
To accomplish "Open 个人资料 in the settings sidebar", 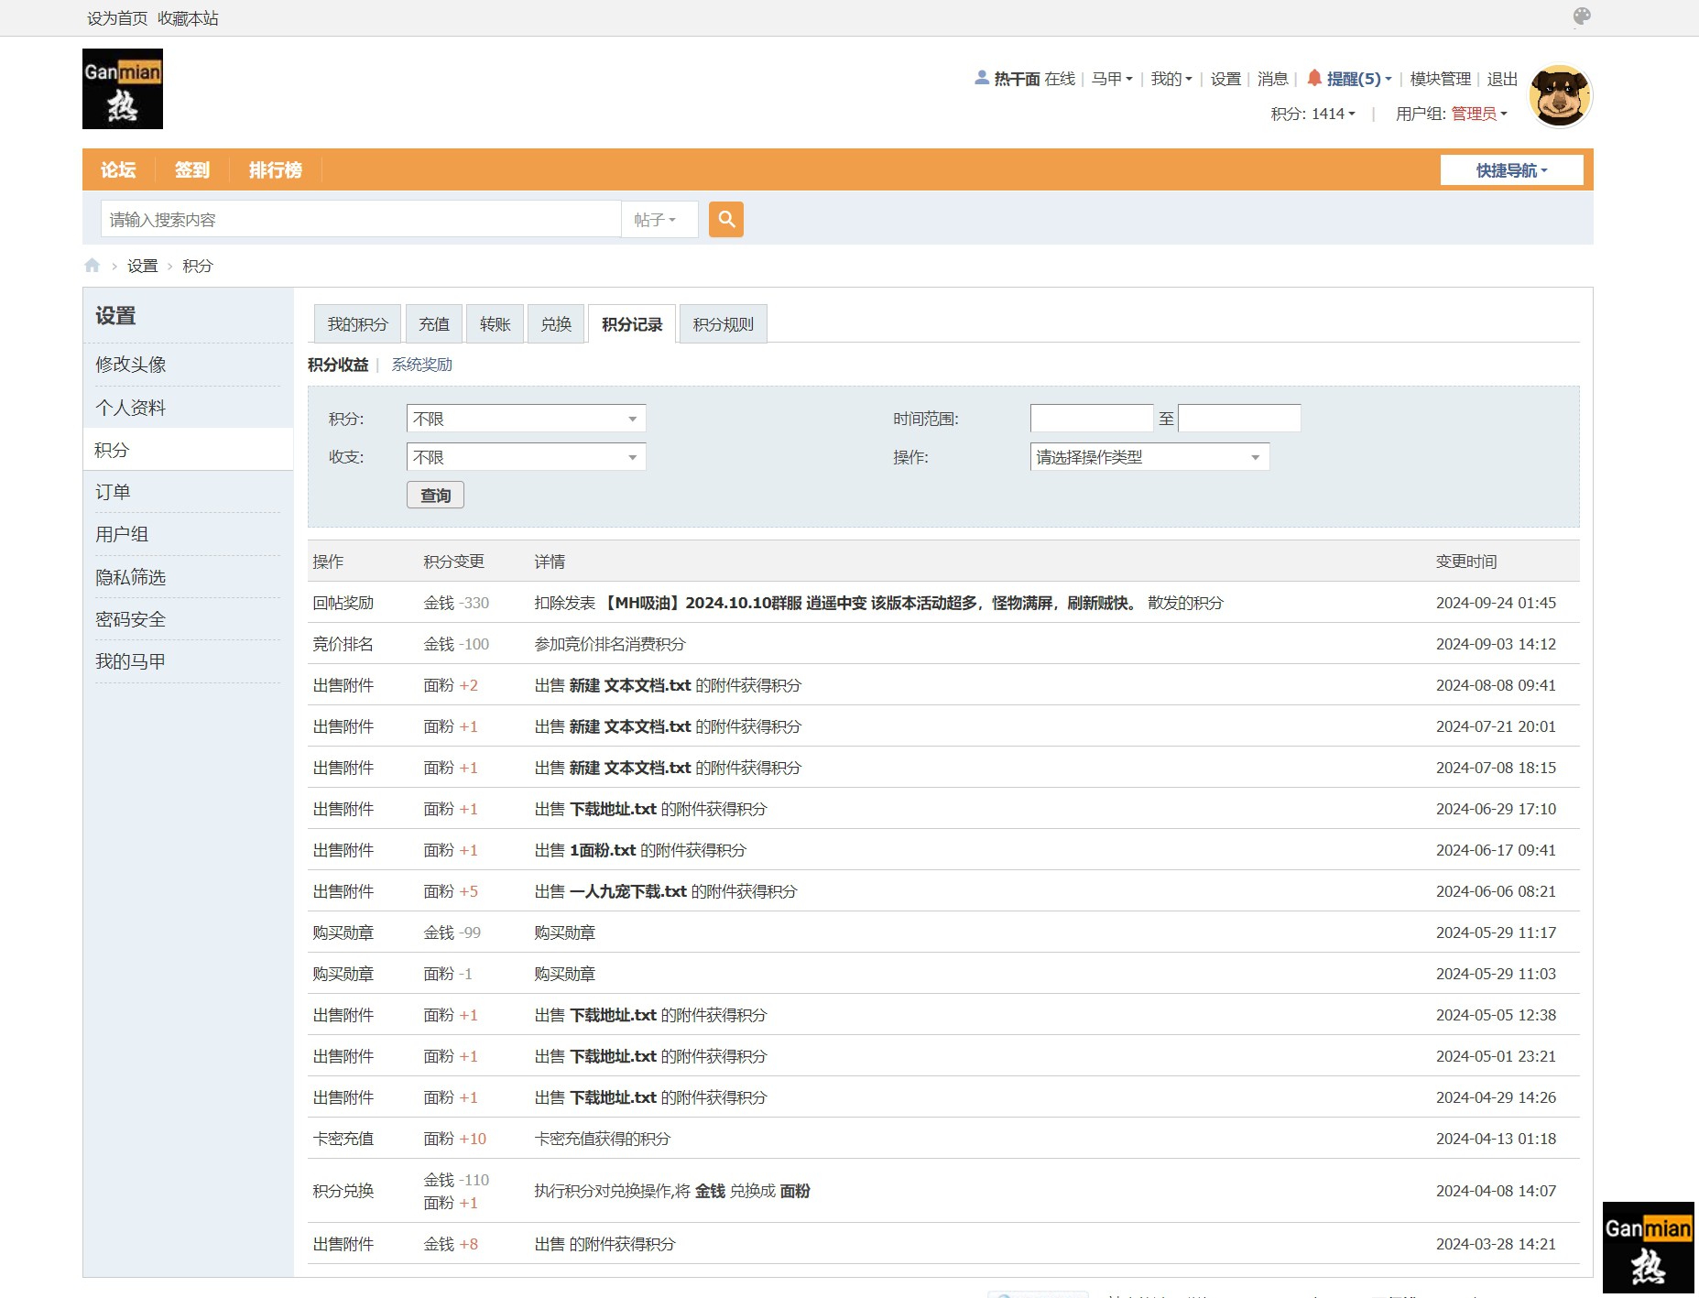I will [188, 408].
